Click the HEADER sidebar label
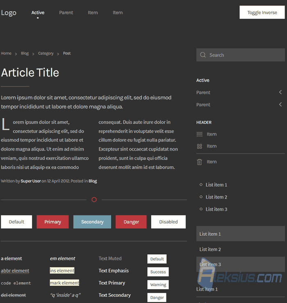The image size is (287, 303). pyautogui.click(x=204, y=122)
